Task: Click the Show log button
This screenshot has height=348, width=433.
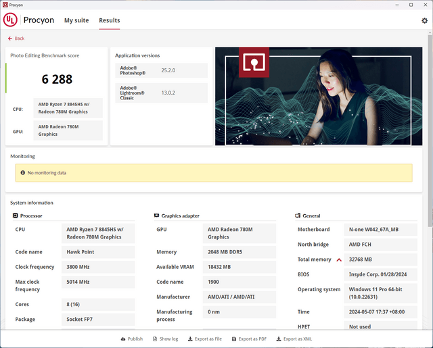Action: click(165, 339)
